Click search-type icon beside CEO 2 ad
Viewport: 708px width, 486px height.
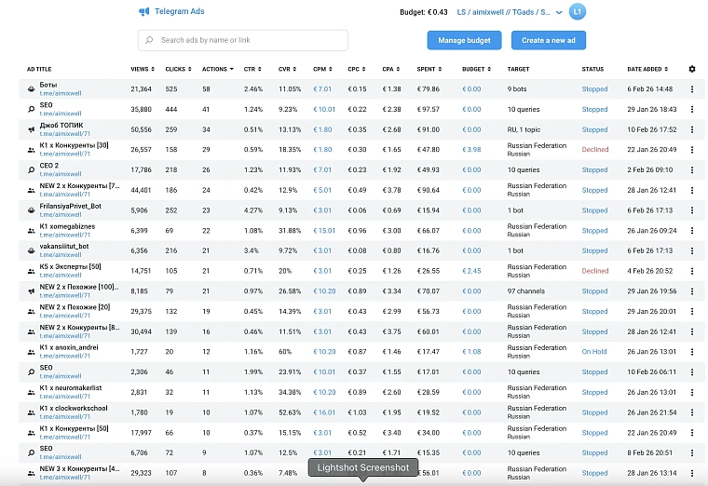[31, 170]
